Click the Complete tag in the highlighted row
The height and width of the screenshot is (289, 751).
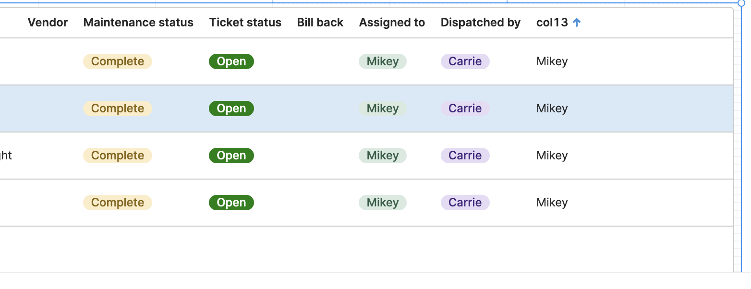pos(118,108)
